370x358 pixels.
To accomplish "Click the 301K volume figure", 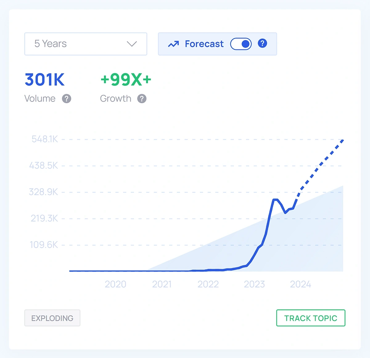I will coord(45,80).
